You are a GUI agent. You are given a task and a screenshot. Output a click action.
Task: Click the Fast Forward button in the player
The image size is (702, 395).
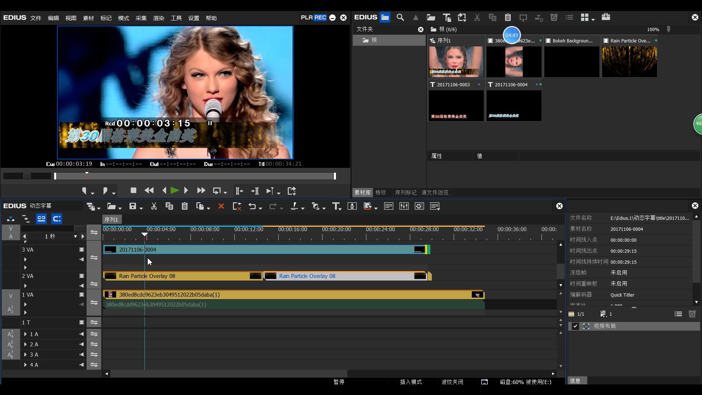coord(201,191)
